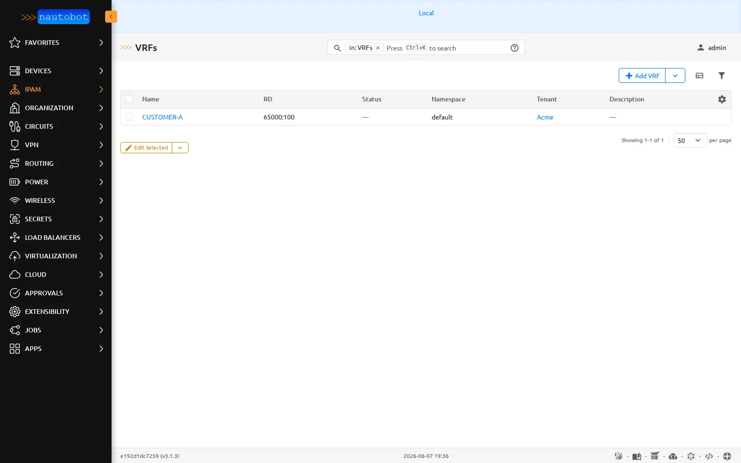Click the Power battery icon
The width and height of the screenshot is (741, 463).
click(15, 182)
